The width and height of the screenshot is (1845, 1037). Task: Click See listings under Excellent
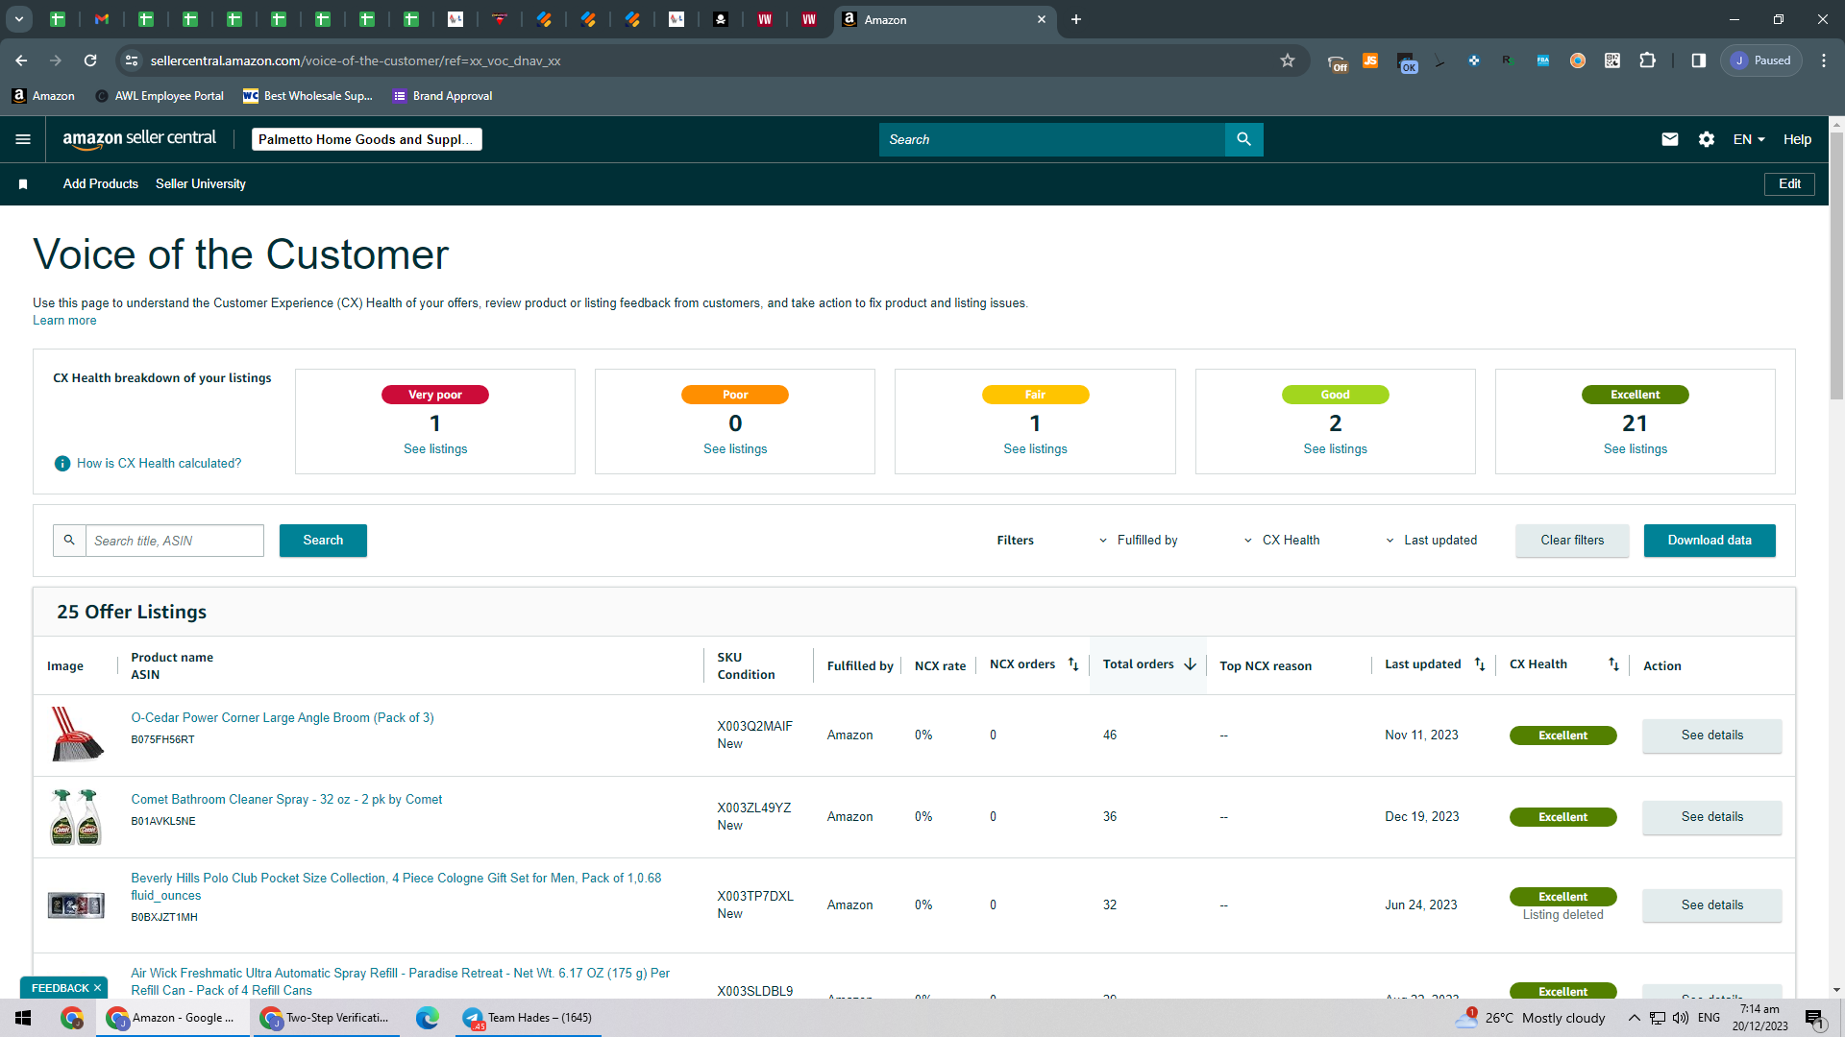click(1635, 449)
